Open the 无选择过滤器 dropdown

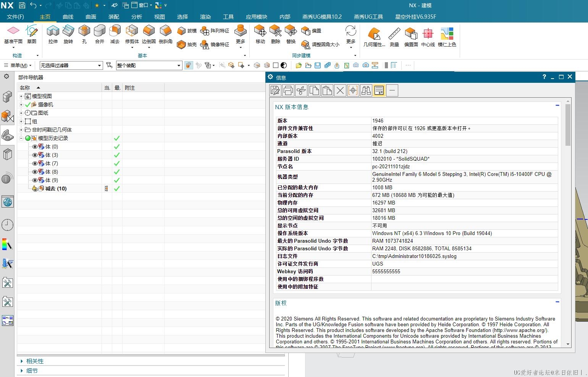pyautogui.click(x=71, y=65)
